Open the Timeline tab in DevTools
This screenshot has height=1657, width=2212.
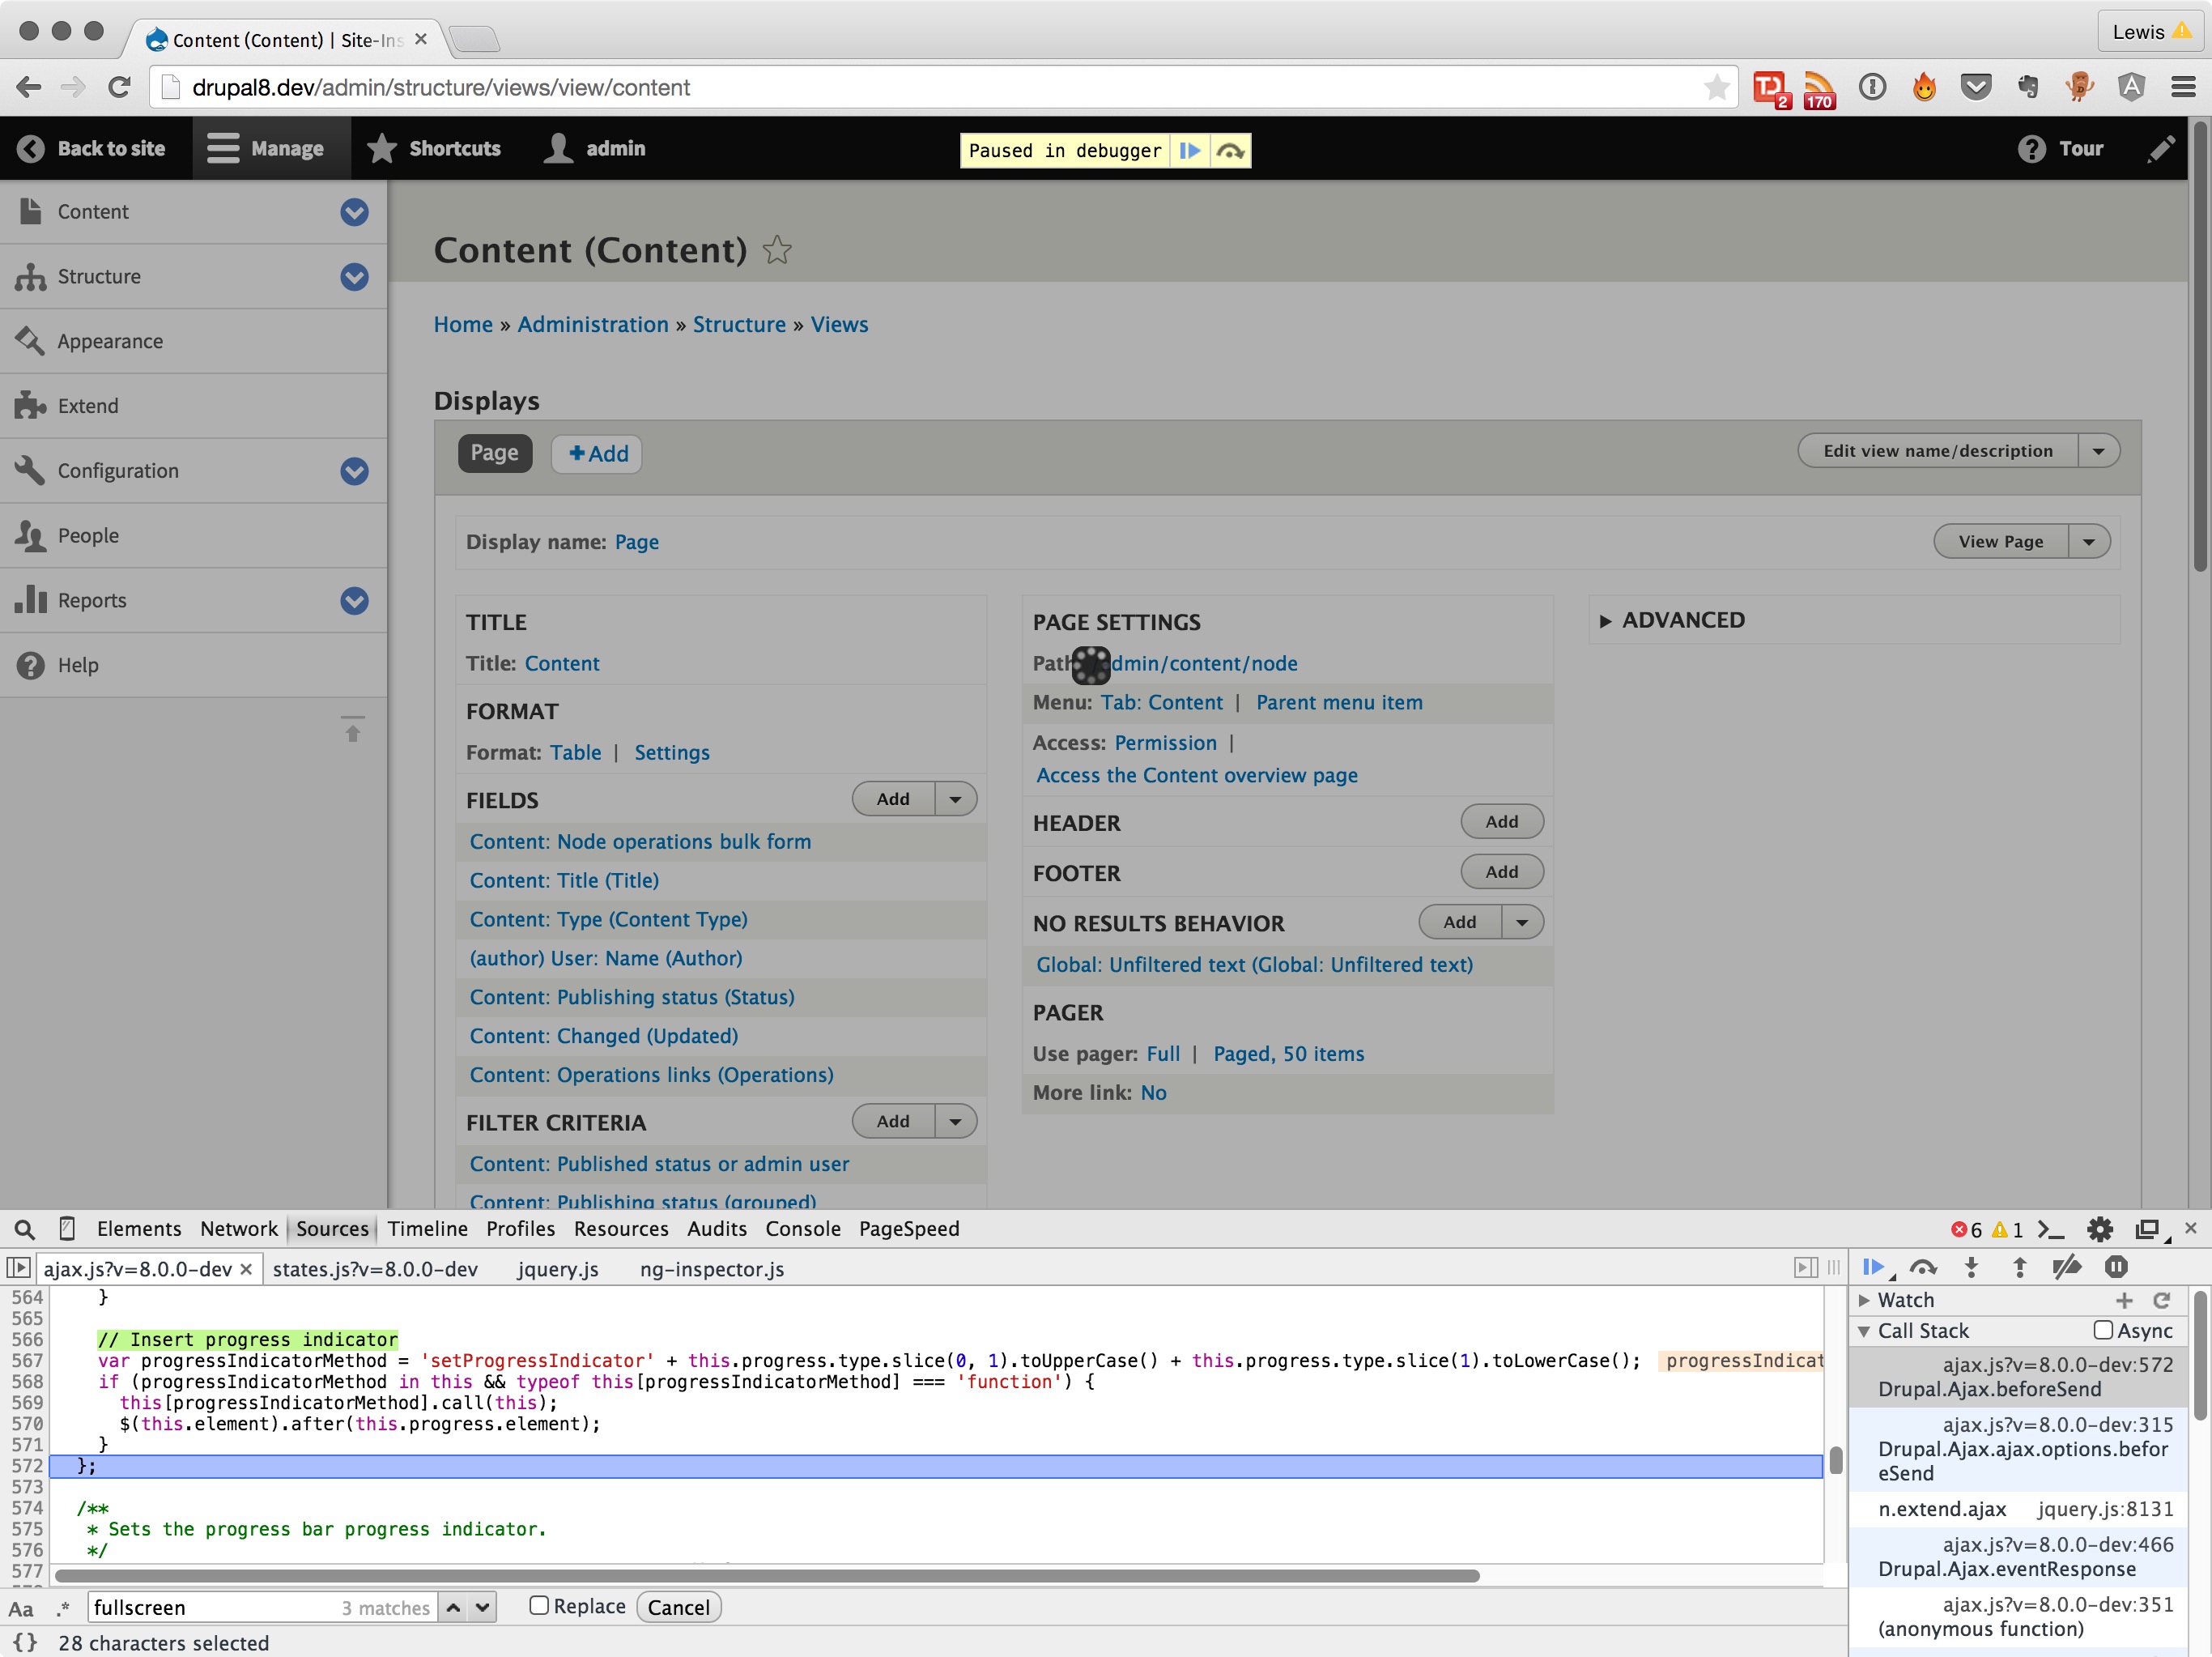pos(428,1229)
